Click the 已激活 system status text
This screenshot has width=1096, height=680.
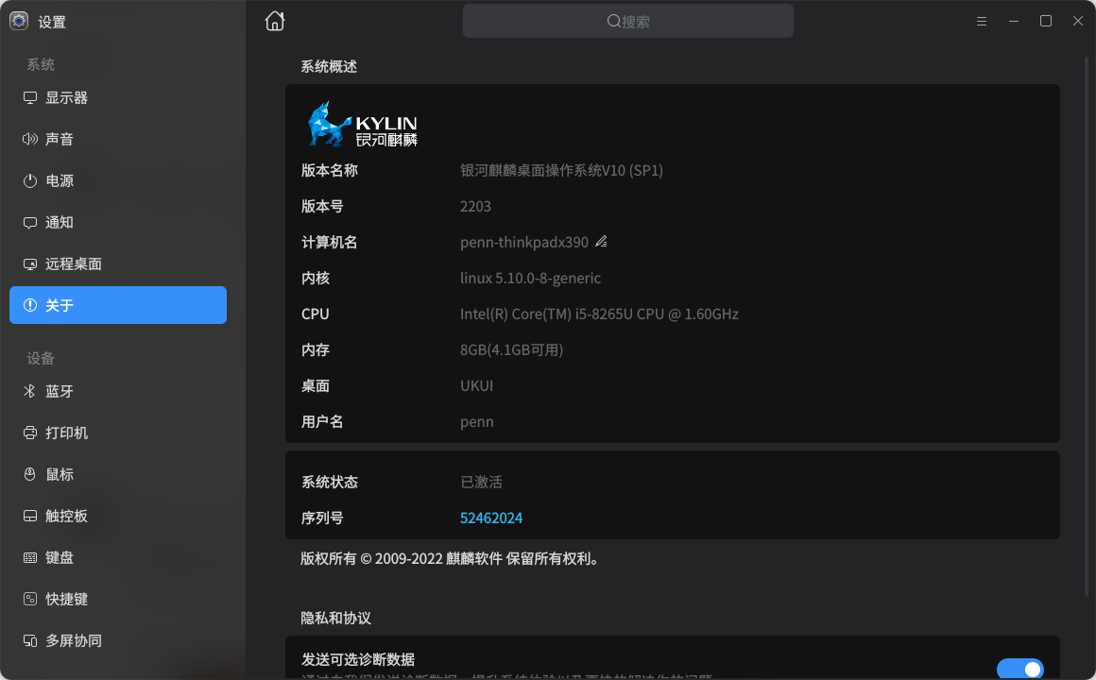[481, 483]
